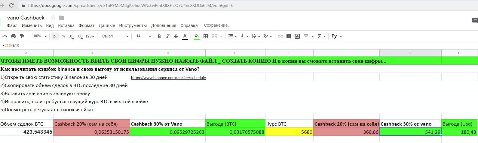The height and width of the screenshot is (143, 478).
Task: Select the yellow cell with 5680
Action: (289, 132)
